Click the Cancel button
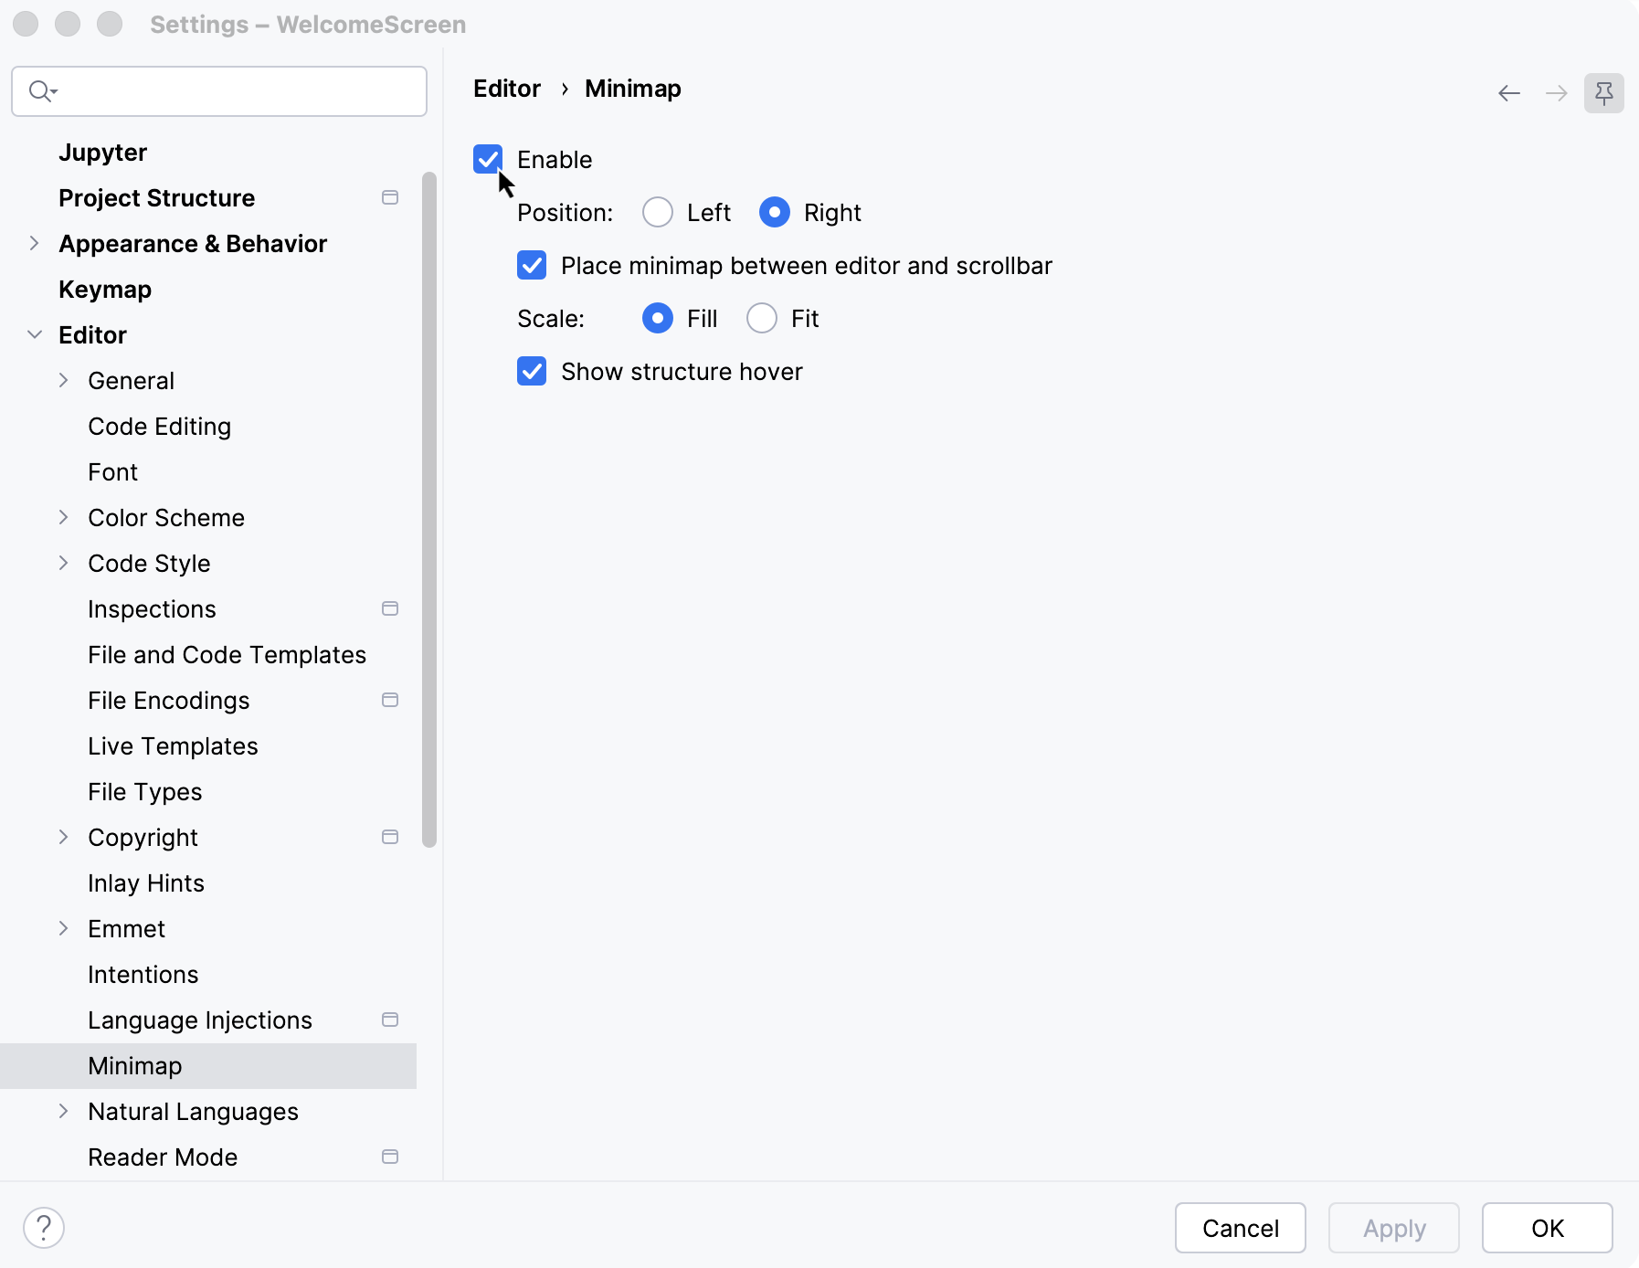1639x1268 pixels. coord(1241,1228)
